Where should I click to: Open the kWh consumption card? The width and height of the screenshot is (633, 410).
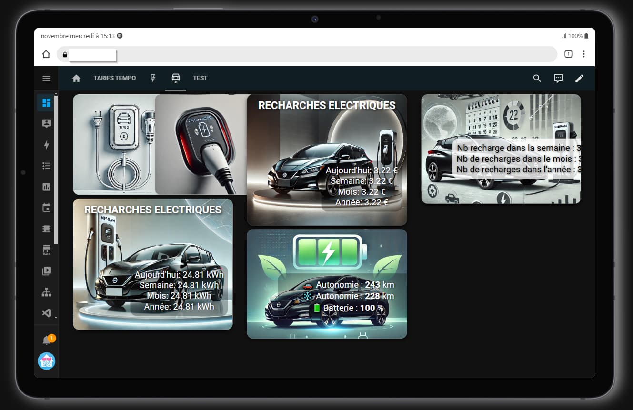[x=153, y=264]
